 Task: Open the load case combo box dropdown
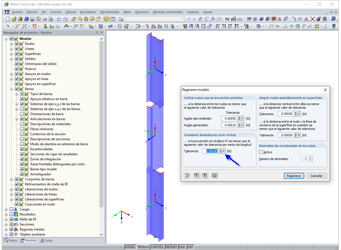183,19
